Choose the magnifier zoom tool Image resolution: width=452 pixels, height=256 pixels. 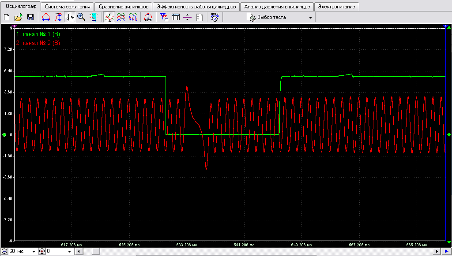click(x=81, y=18)
